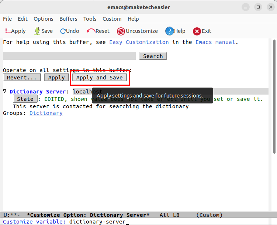Click the search text field

coord(69,56)
